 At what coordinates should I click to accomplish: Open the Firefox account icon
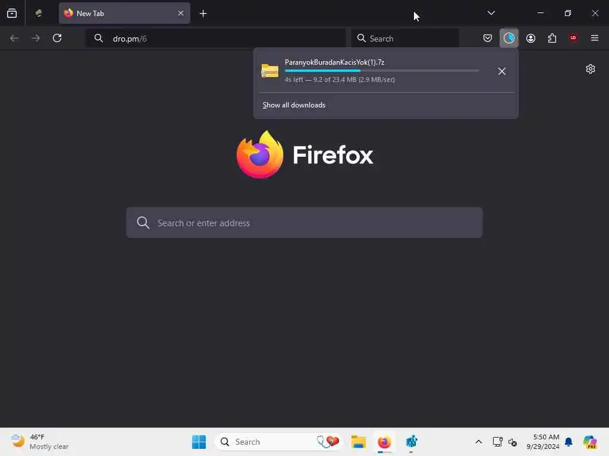(x=530, y=38)
